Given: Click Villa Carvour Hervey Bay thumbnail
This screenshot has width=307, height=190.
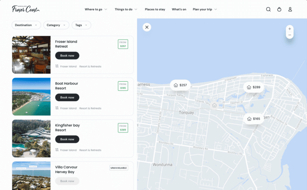Looking at the screenshot, I should [x=31, y=176].
